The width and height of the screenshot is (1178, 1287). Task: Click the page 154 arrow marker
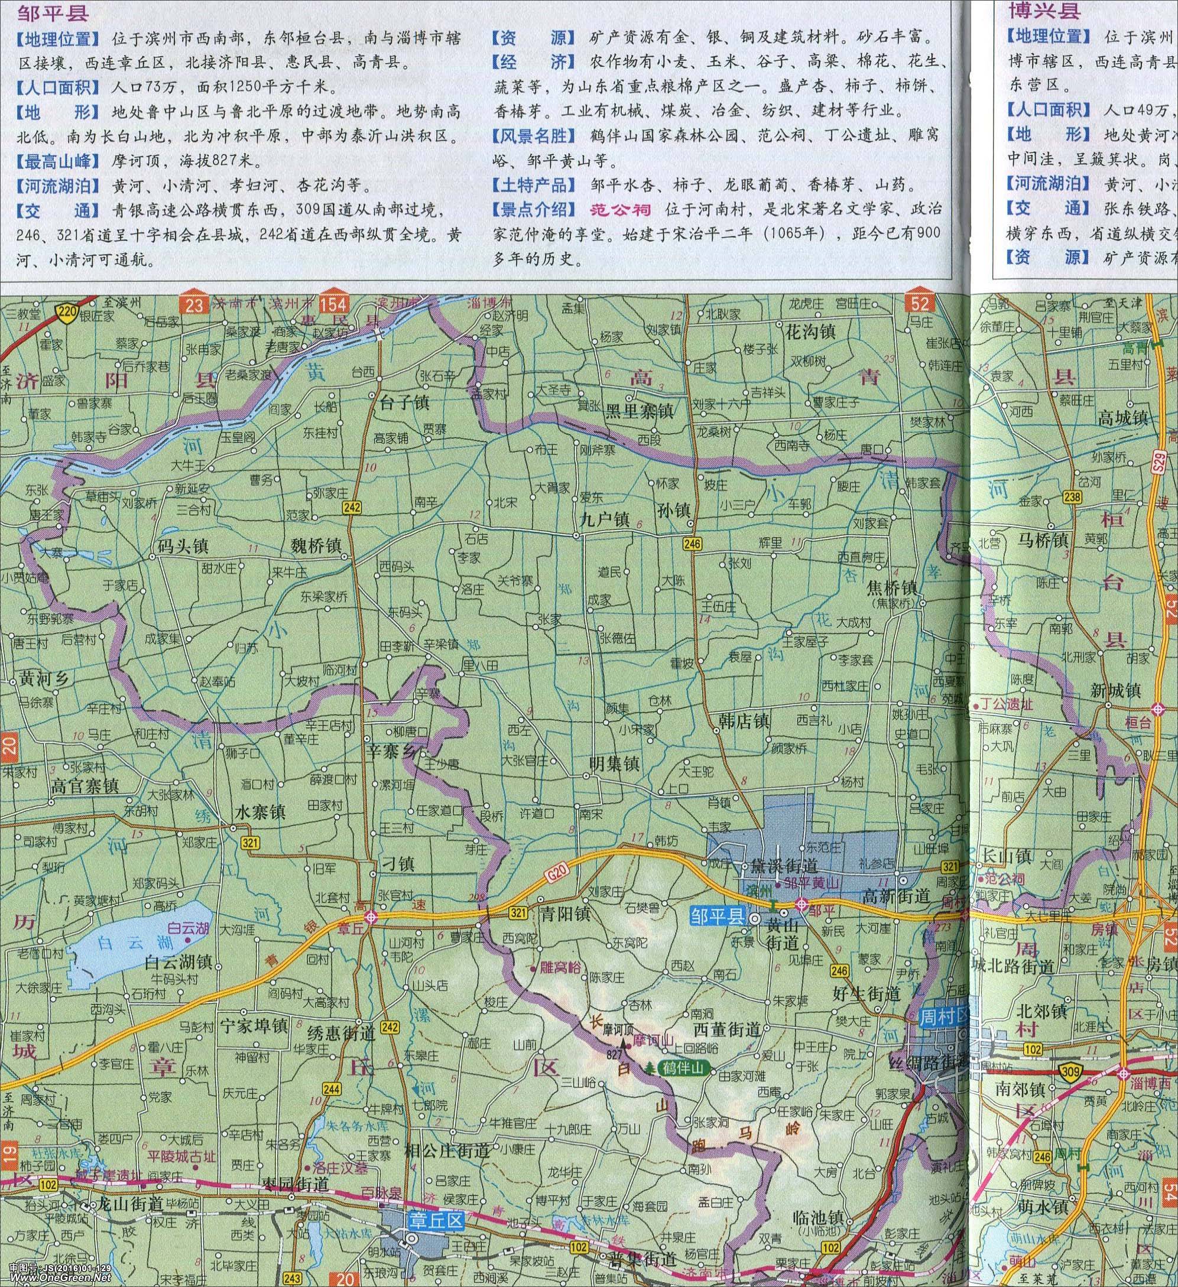coord(335,303)
